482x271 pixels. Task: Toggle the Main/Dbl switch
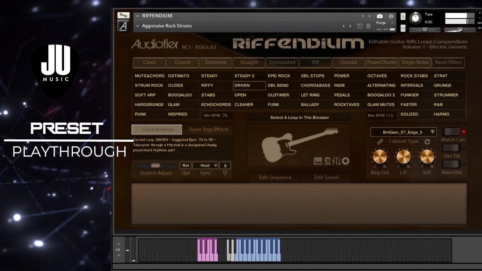coord(451,164)
